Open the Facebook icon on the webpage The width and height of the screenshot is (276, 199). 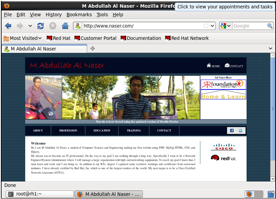pyautogui.click(x=231, y=131)
